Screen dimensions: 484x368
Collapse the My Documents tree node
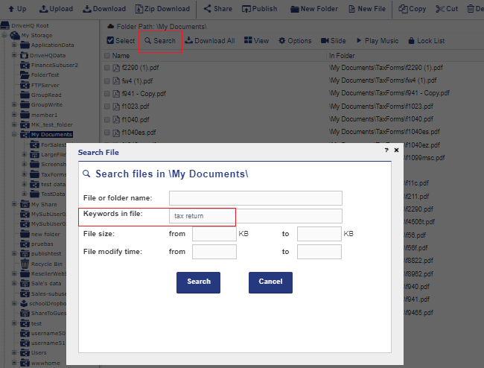click(14, 135)
